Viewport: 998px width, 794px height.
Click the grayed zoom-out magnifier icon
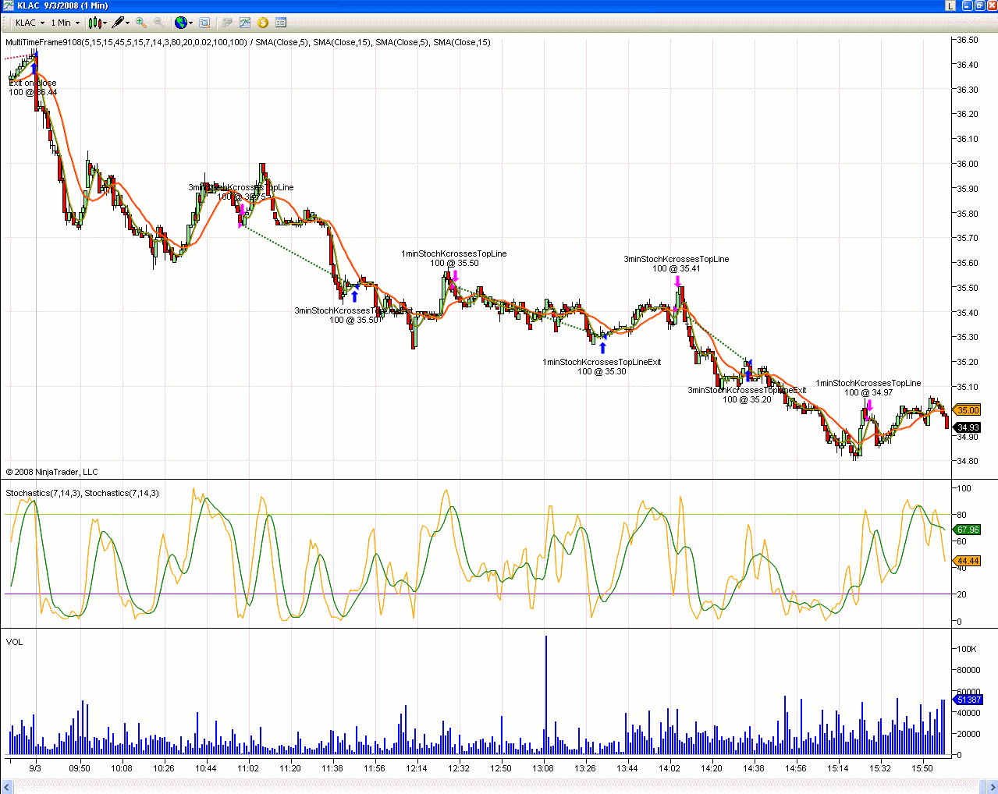coord(159,23)
